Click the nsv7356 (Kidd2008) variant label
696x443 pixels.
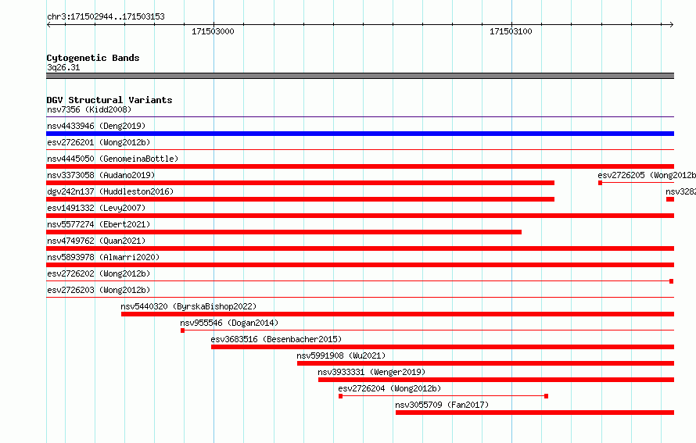89,109
